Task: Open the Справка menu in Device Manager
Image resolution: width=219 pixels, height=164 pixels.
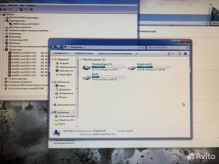Action: [x=31, y=5]
